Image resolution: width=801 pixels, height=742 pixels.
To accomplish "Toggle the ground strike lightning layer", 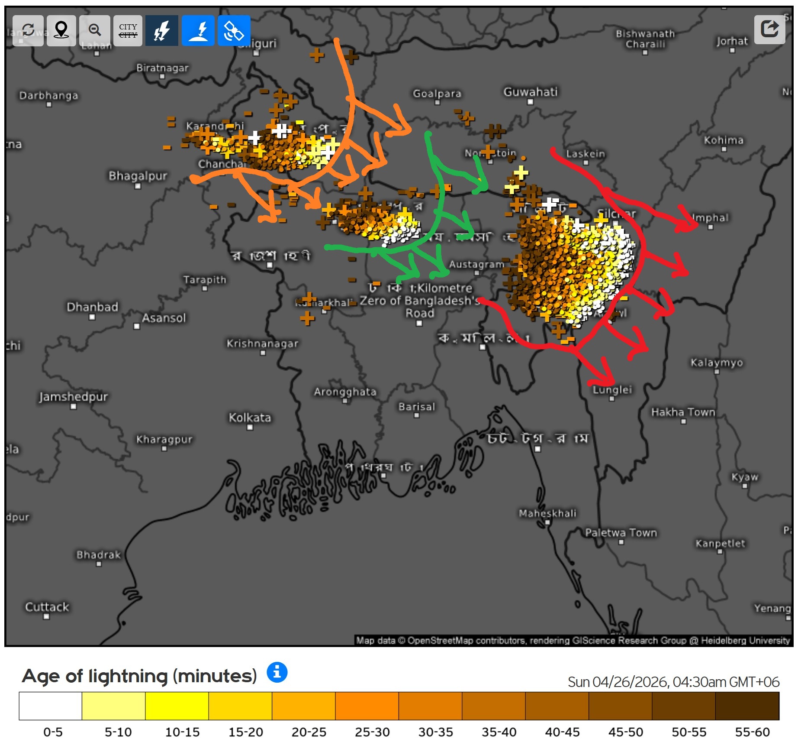I will click(x=198, y=30).
